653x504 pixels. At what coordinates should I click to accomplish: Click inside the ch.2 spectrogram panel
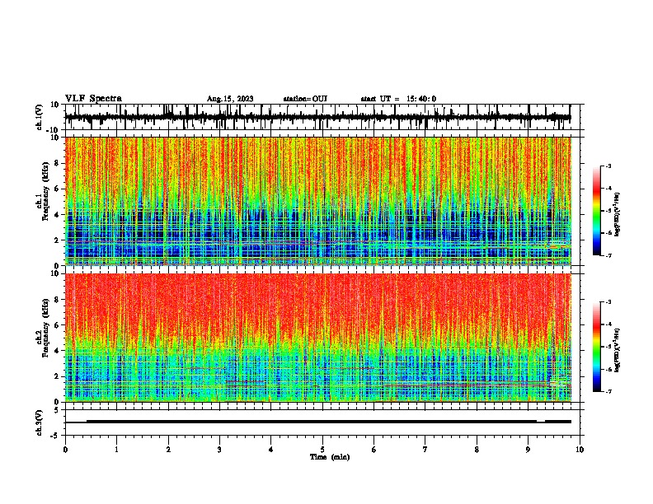(318, 338)
